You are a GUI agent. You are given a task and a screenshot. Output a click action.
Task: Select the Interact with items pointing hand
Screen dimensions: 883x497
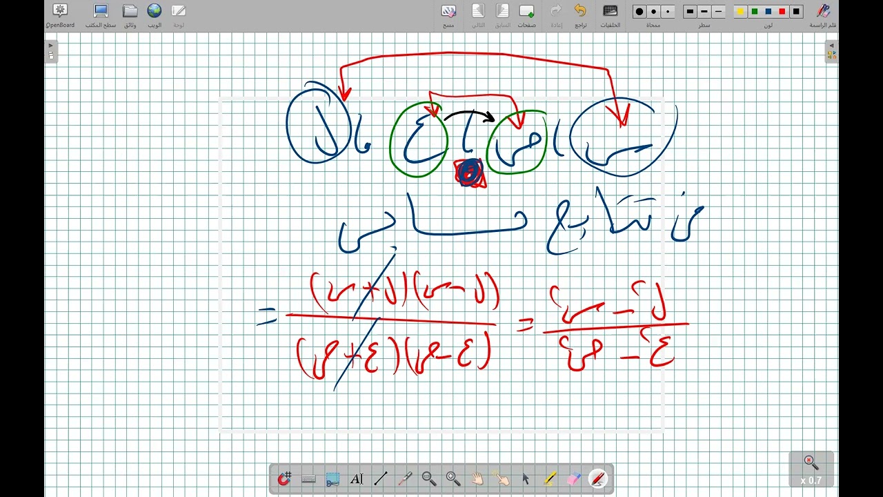click(x=502, y=478)
